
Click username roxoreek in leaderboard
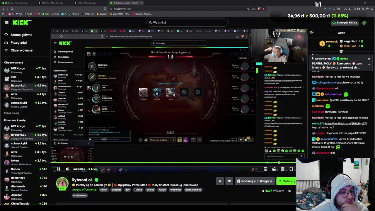pyautogui.click(x=332, y=42)
